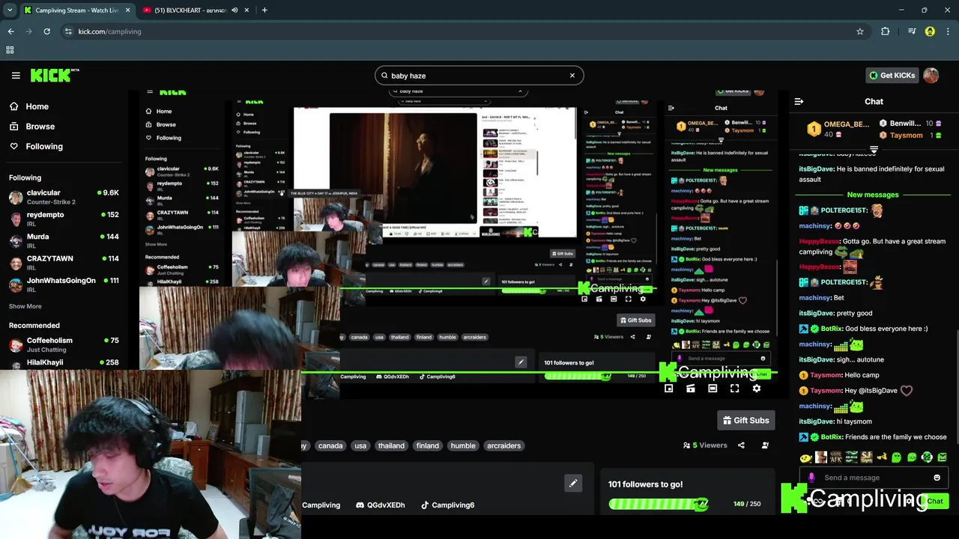This screenshot has height=539, width=959.
Task: Toggle theatre mode on the player
Action: click(713, 389)
